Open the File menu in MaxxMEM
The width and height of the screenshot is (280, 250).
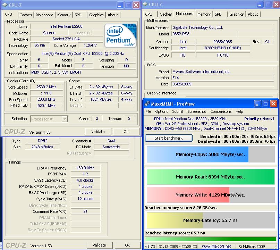coord(148,111)
